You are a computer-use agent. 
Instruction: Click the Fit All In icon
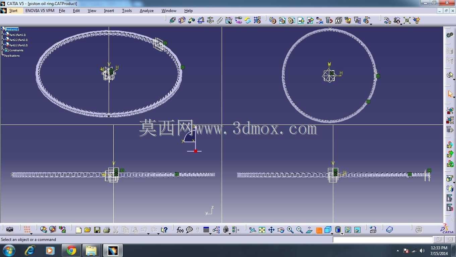262,230
